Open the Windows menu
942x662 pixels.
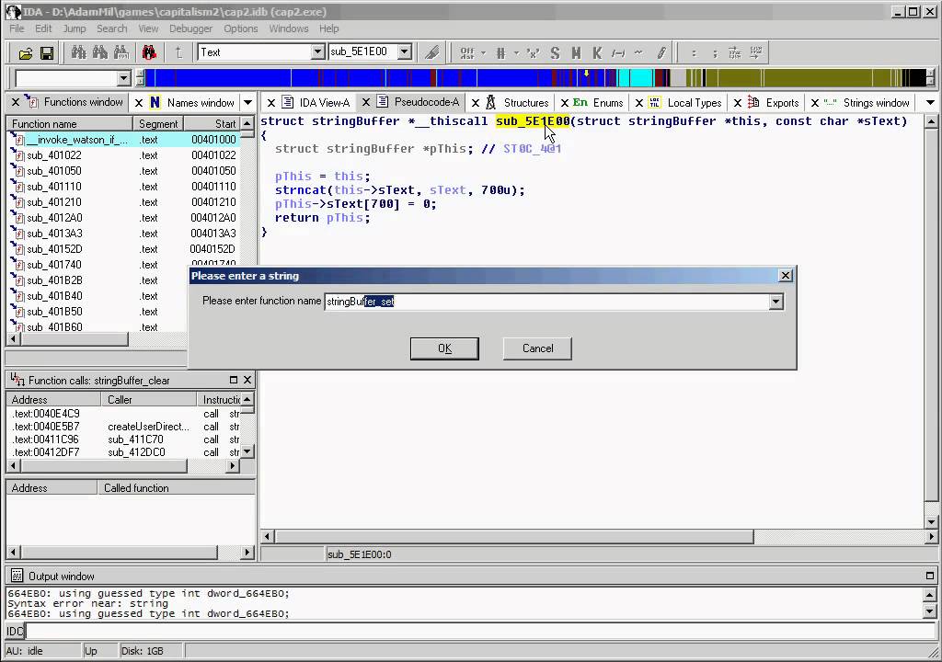pos(288,29)
